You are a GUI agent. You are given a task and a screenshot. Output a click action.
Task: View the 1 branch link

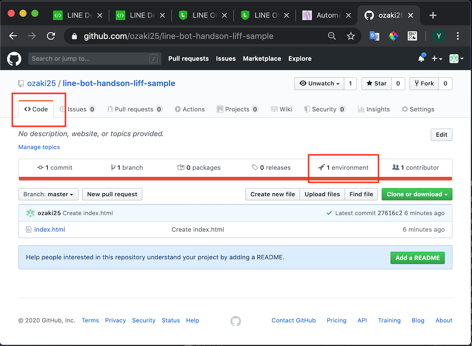tap(126, 168)
